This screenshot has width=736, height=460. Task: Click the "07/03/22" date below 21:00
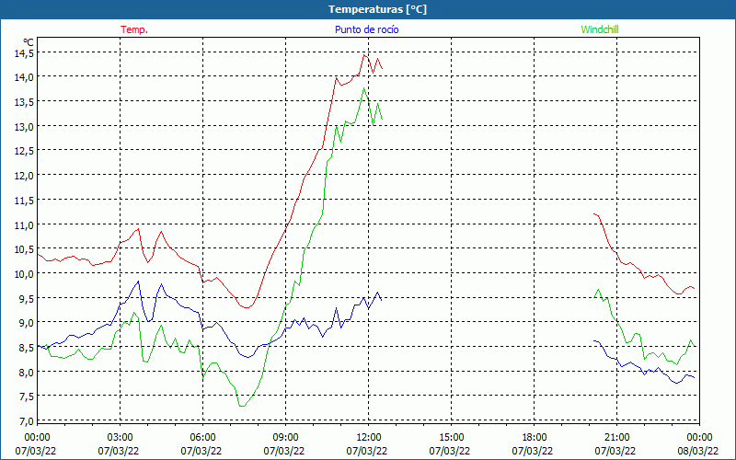point(615,451)
